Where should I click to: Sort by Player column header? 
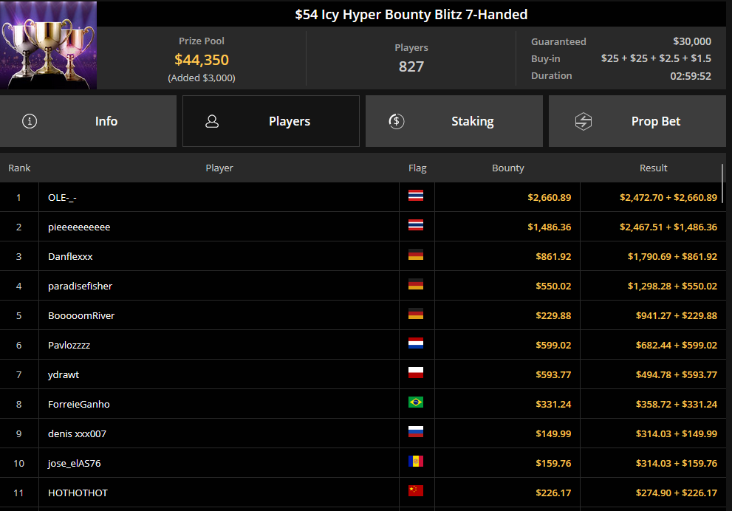click(219, 168)
